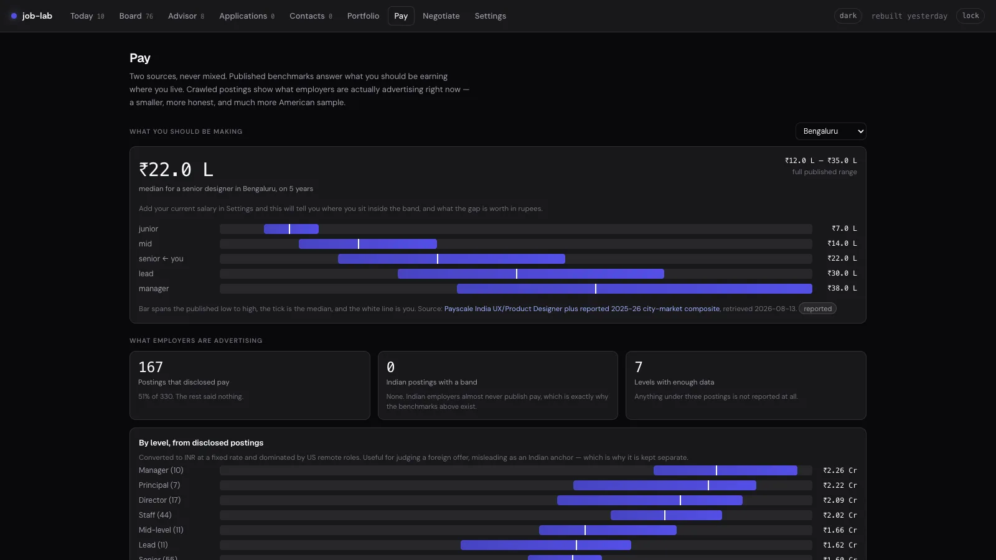The image size is (996, 560).
Task: Click the lock button
Action: [x=970, y=16]
